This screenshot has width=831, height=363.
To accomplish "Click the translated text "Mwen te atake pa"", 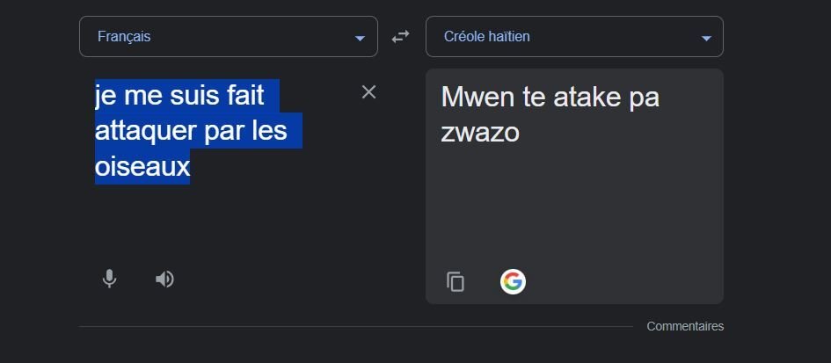I will click(x=550, y=98).
